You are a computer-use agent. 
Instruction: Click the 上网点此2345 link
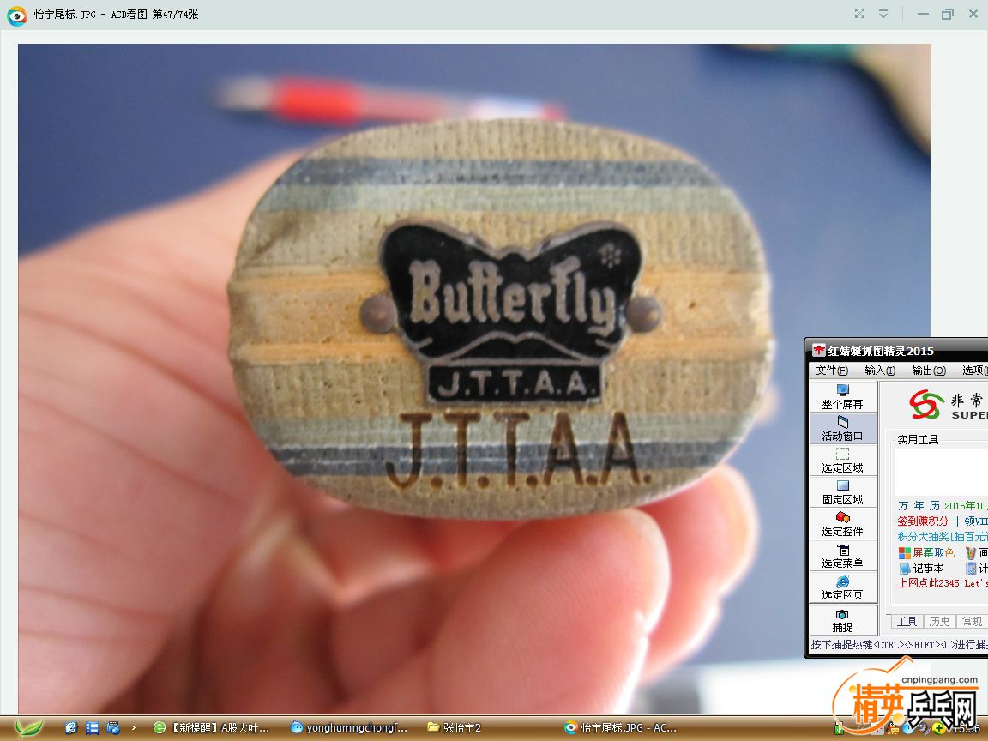[928, 583]
